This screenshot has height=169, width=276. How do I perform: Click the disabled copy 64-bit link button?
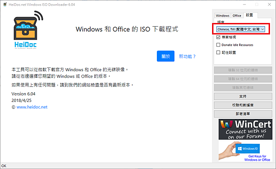click(x=243, y=79)
